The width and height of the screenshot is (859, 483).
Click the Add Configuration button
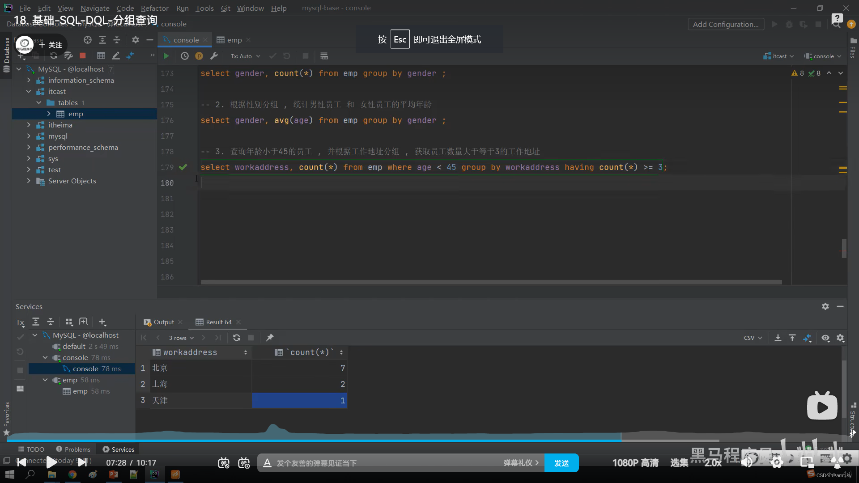[x=725, y=24]
